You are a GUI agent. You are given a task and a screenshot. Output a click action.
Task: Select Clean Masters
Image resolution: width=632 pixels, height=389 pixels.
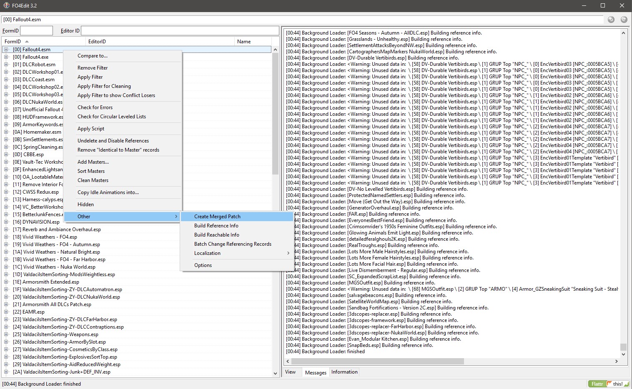click(x=123, y=180)
